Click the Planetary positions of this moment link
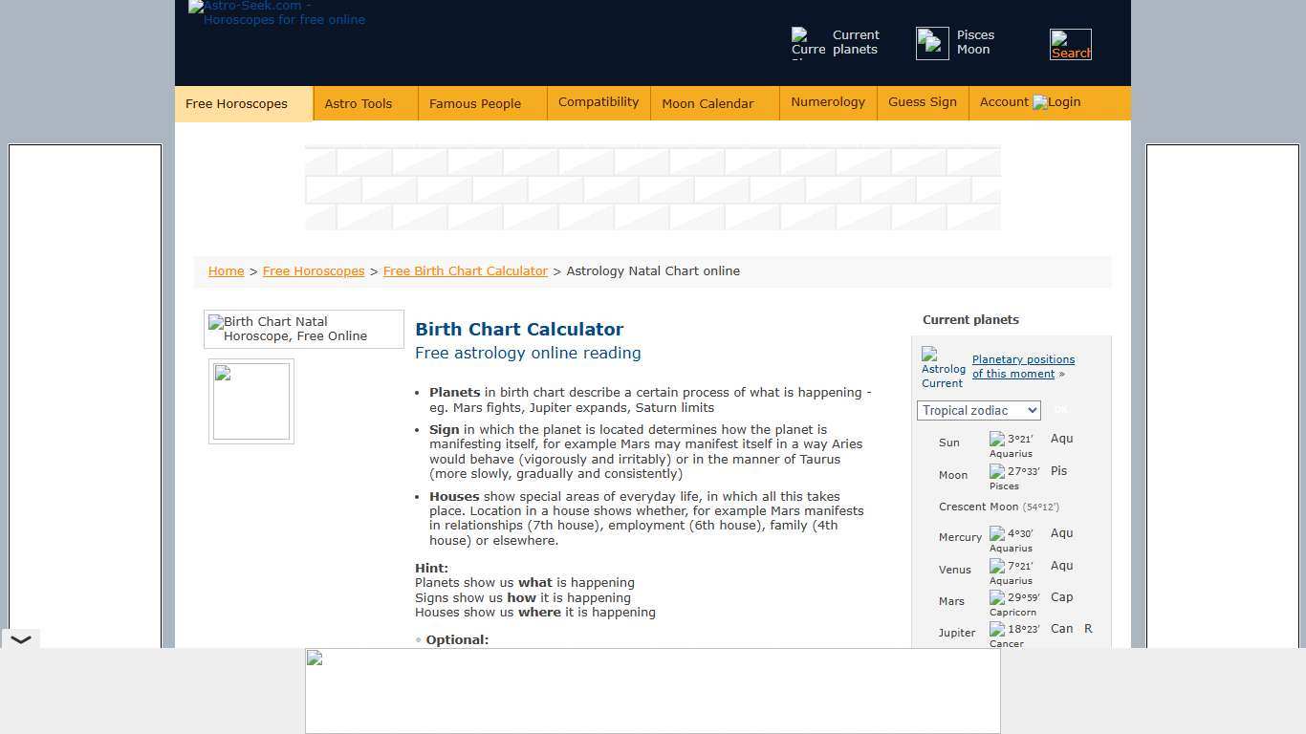The image size is (1306, 734). 1023,366
